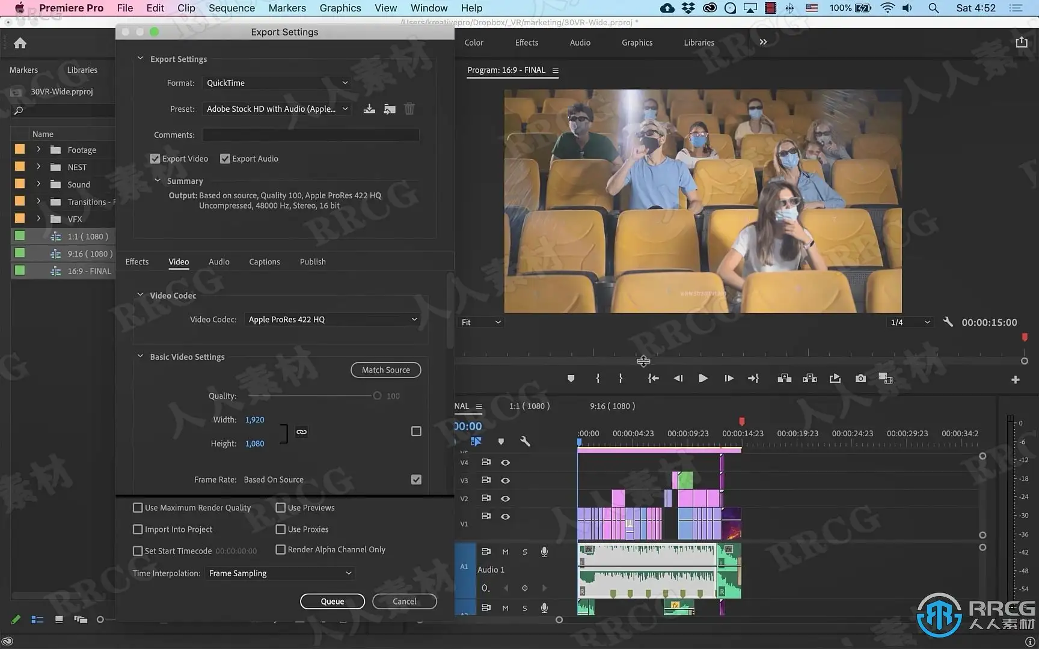Click the Comments input field
The height and width of the screenshot is (649, 1039).
[310, 135]
